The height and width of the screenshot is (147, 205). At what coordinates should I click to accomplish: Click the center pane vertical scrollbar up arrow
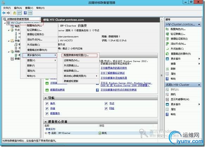(161, 19)
